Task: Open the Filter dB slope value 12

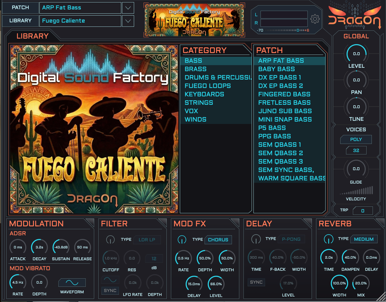Action: (154, 259)
